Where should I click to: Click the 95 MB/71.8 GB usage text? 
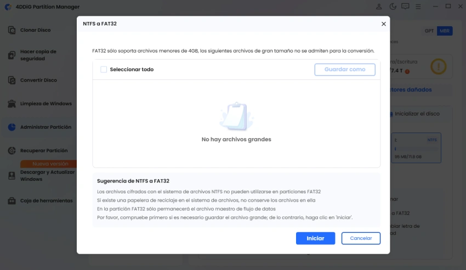pos(408,157)
